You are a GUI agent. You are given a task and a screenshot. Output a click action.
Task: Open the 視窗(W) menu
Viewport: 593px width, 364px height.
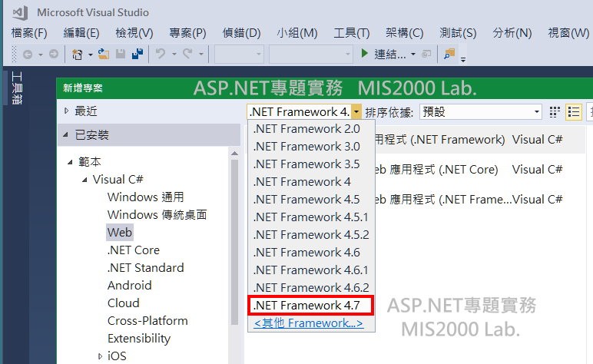568,33
